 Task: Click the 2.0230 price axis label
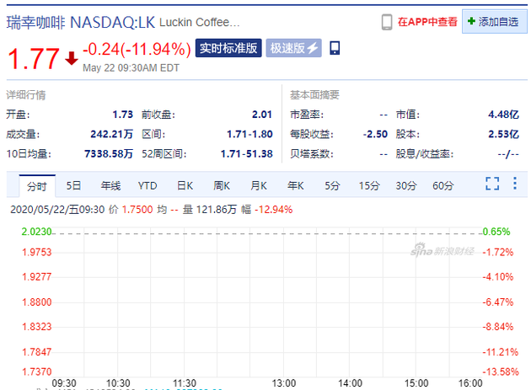pos(36,232)
